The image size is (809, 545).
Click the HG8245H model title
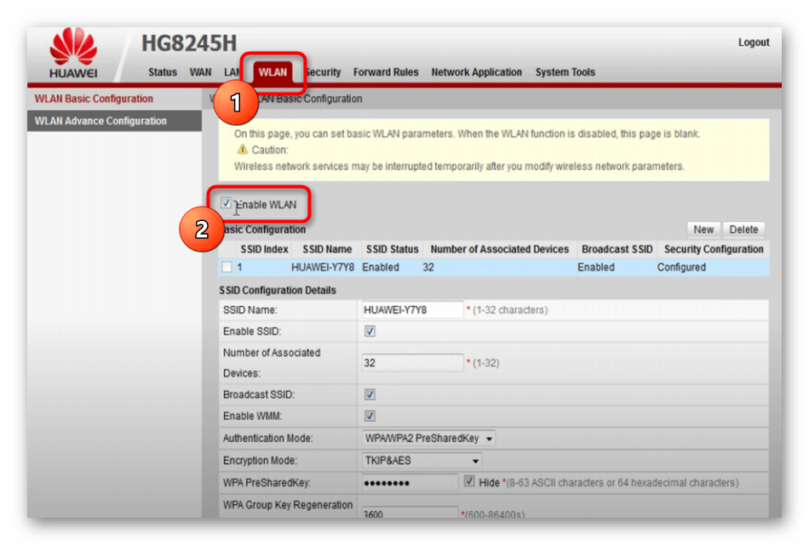[x=189, y=43]
